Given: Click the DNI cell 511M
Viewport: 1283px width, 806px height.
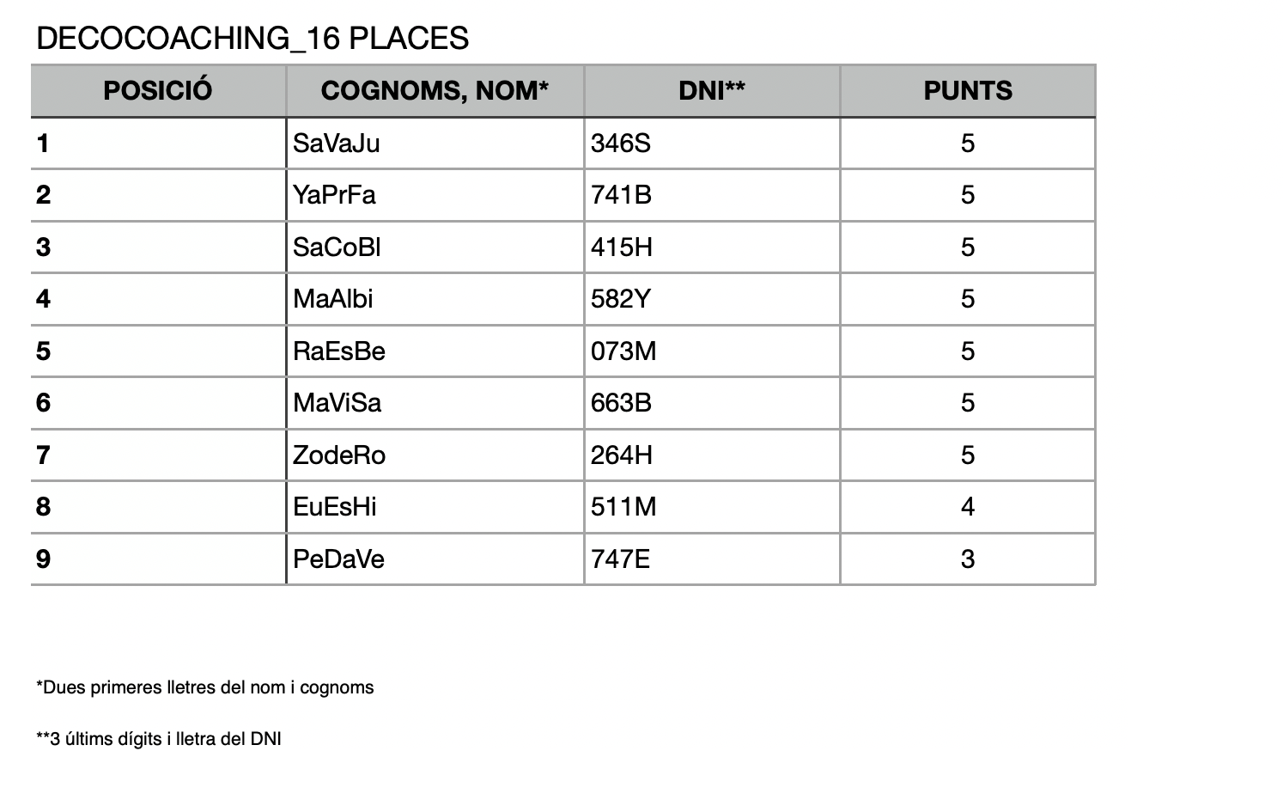Looking at the screenshot, I should pyautogui.click(x=712, y=507).
